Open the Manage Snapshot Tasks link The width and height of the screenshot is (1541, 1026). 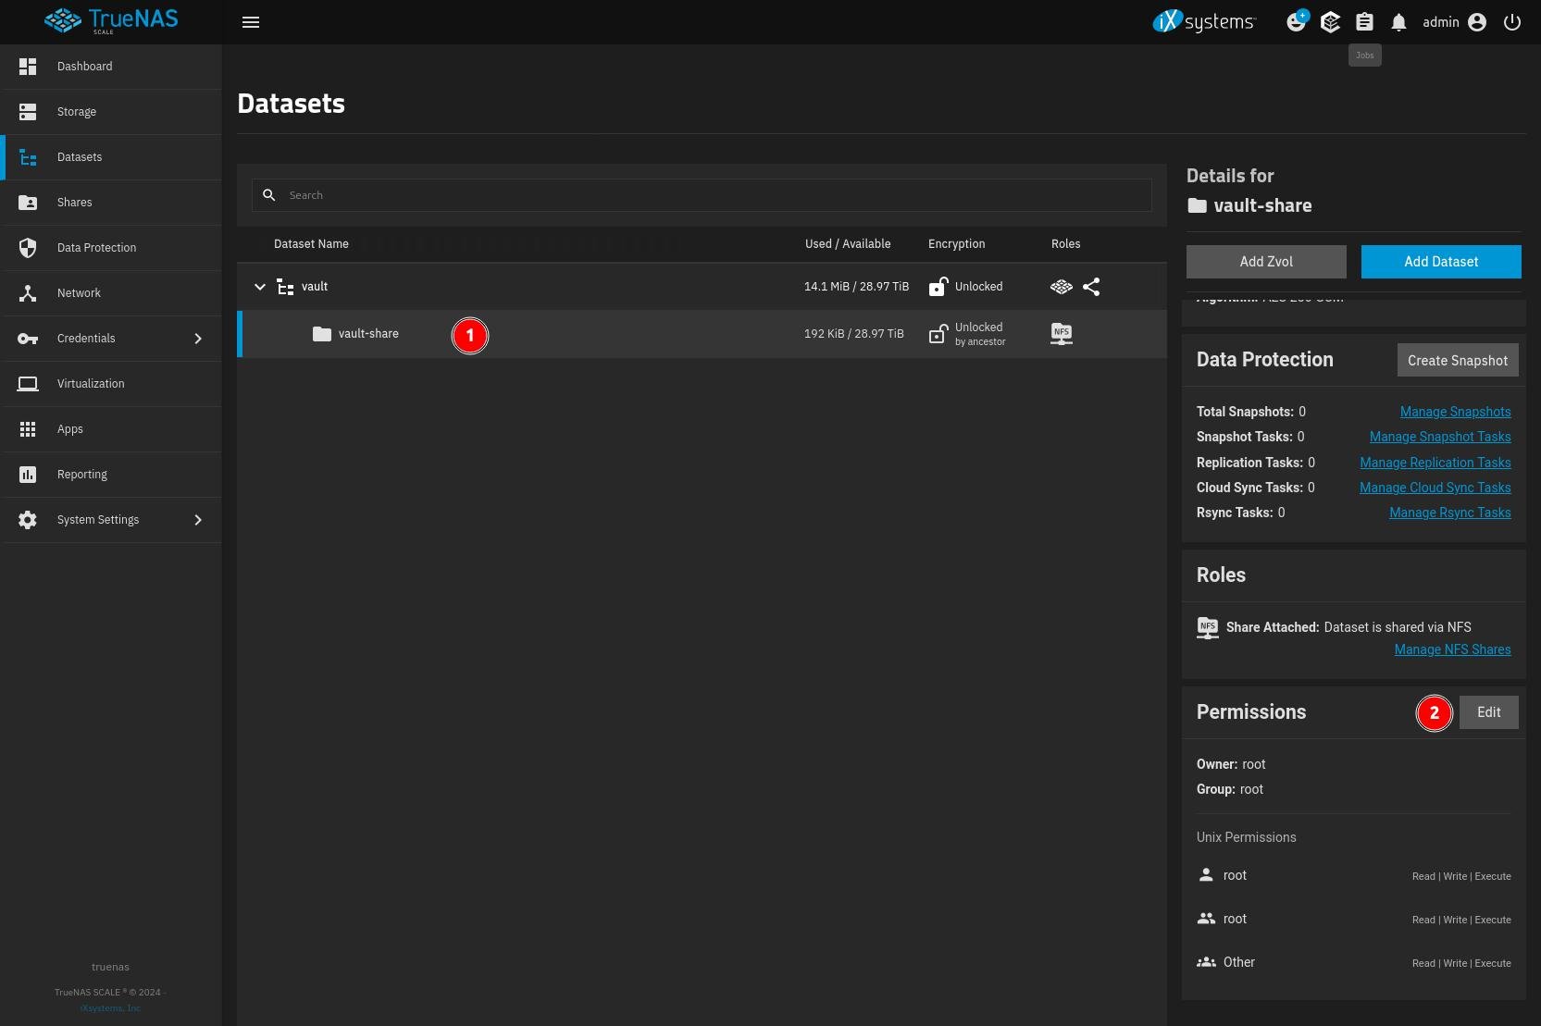pos(1440,437)
